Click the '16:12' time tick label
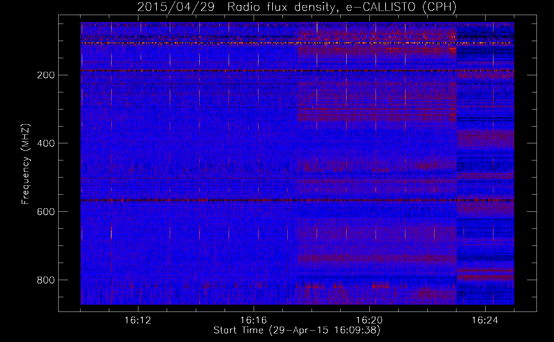The height and width of the screenshot is (342, 554). [138, 320]
